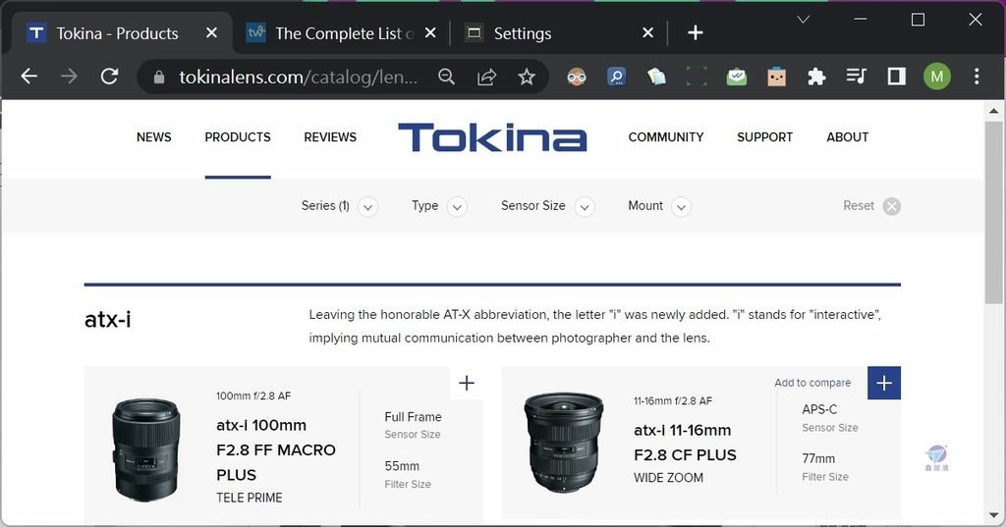The width and height of the screenshot is (1006, 527).
Task: Bookmark this page with the star icon
Action: (527, 77)
